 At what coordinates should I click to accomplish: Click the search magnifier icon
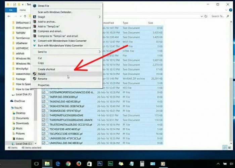[x=228, y=16]
